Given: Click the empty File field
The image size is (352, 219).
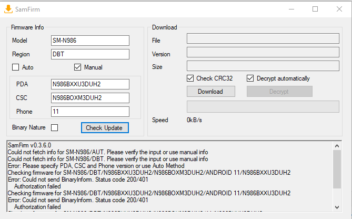Looking at the screenshot, I should click(263, 38).
